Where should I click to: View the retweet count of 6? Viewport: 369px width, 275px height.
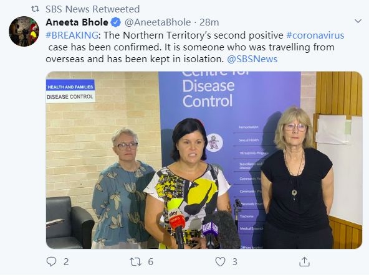coord(151,261)
